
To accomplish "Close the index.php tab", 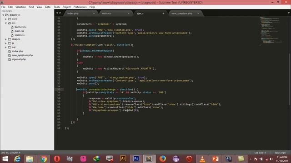I will coord(94,13).
